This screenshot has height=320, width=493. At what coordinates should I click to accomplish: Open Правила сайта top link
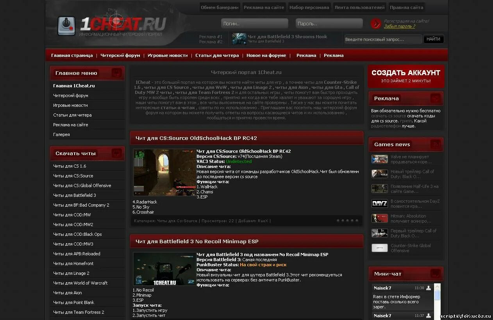pos(406,7)
